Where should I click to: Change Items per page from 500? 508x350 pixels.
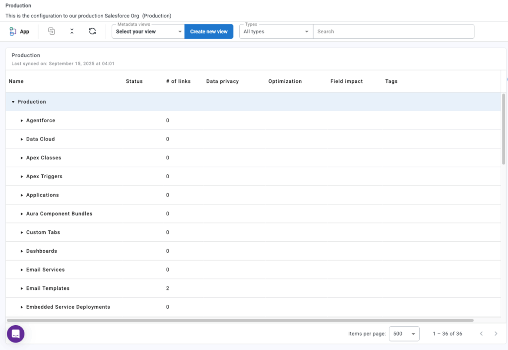(404, 334)
